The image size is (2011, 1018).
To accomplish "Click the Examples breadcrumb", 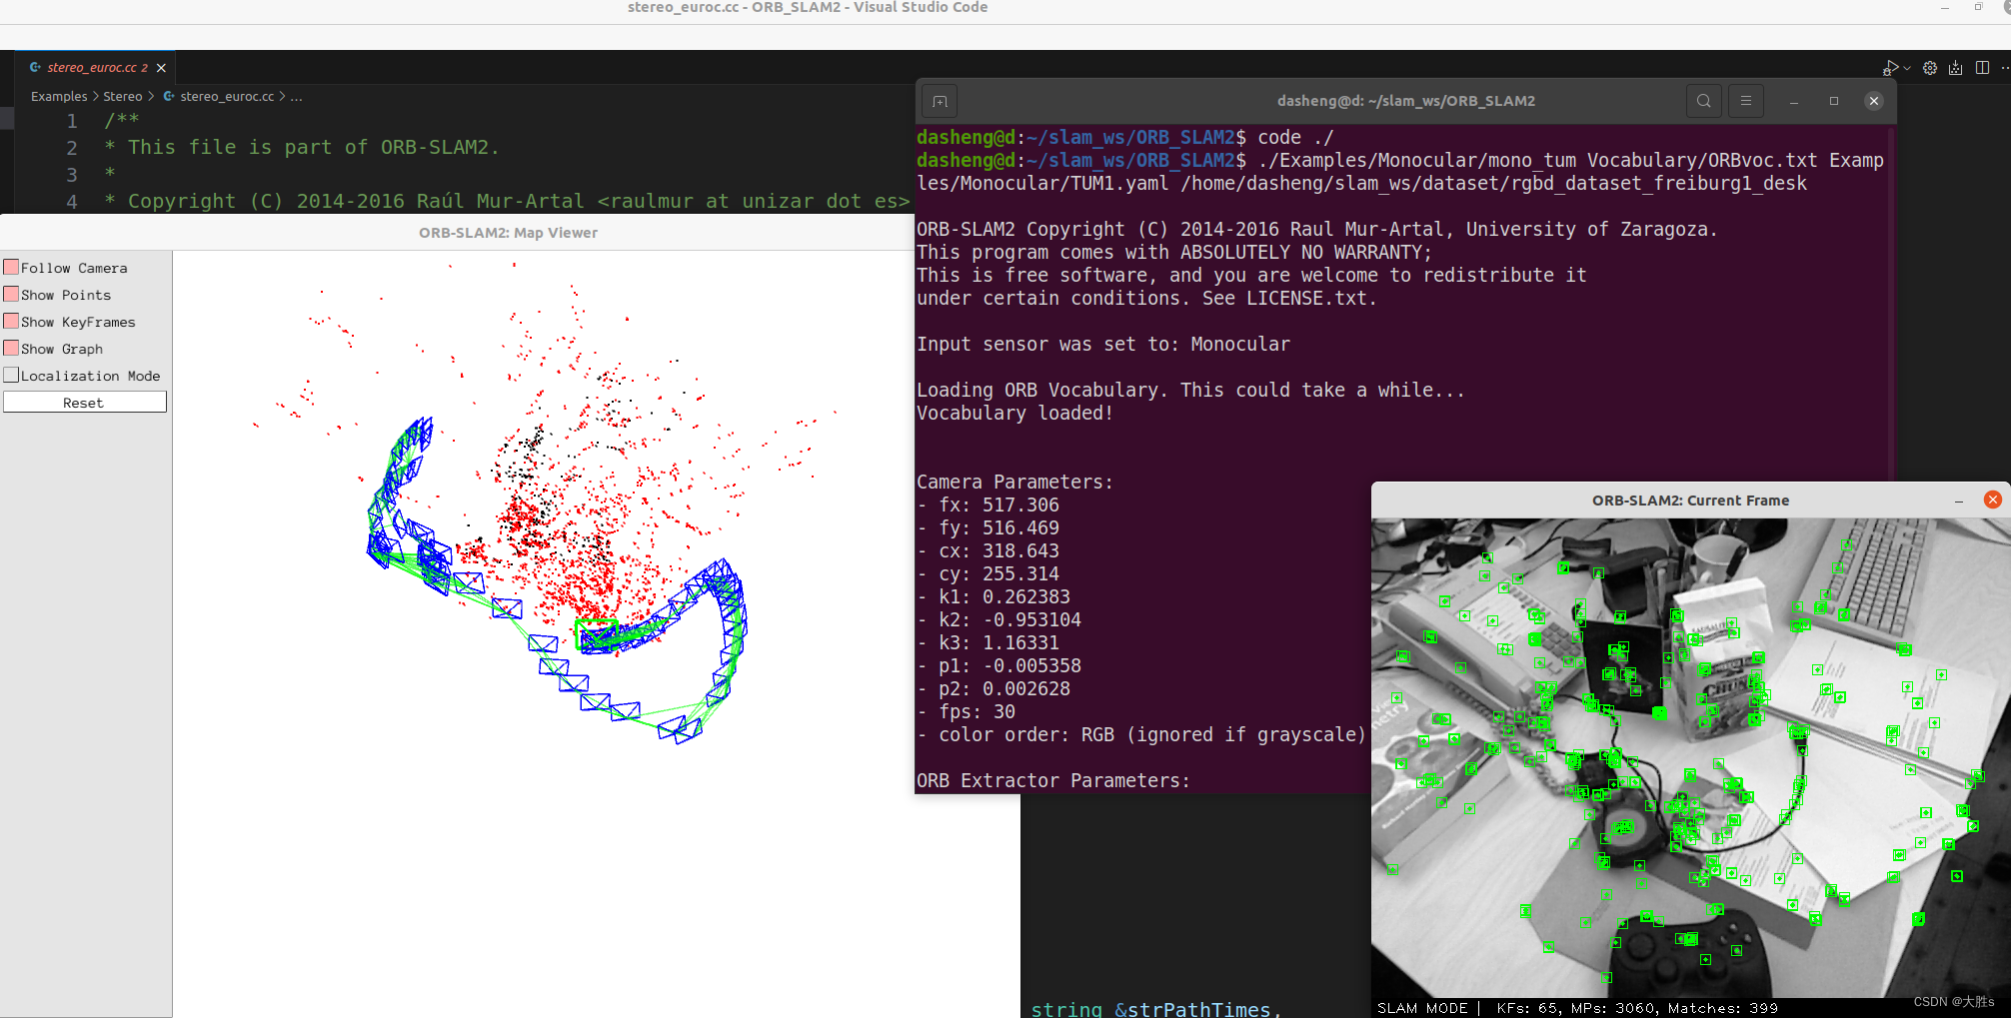I will [x=59, y=96].
